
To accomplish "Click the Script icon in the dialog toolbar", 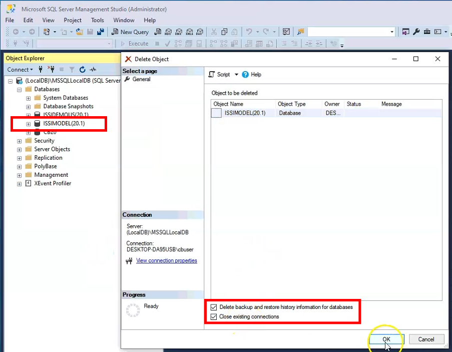I will 211,75.
